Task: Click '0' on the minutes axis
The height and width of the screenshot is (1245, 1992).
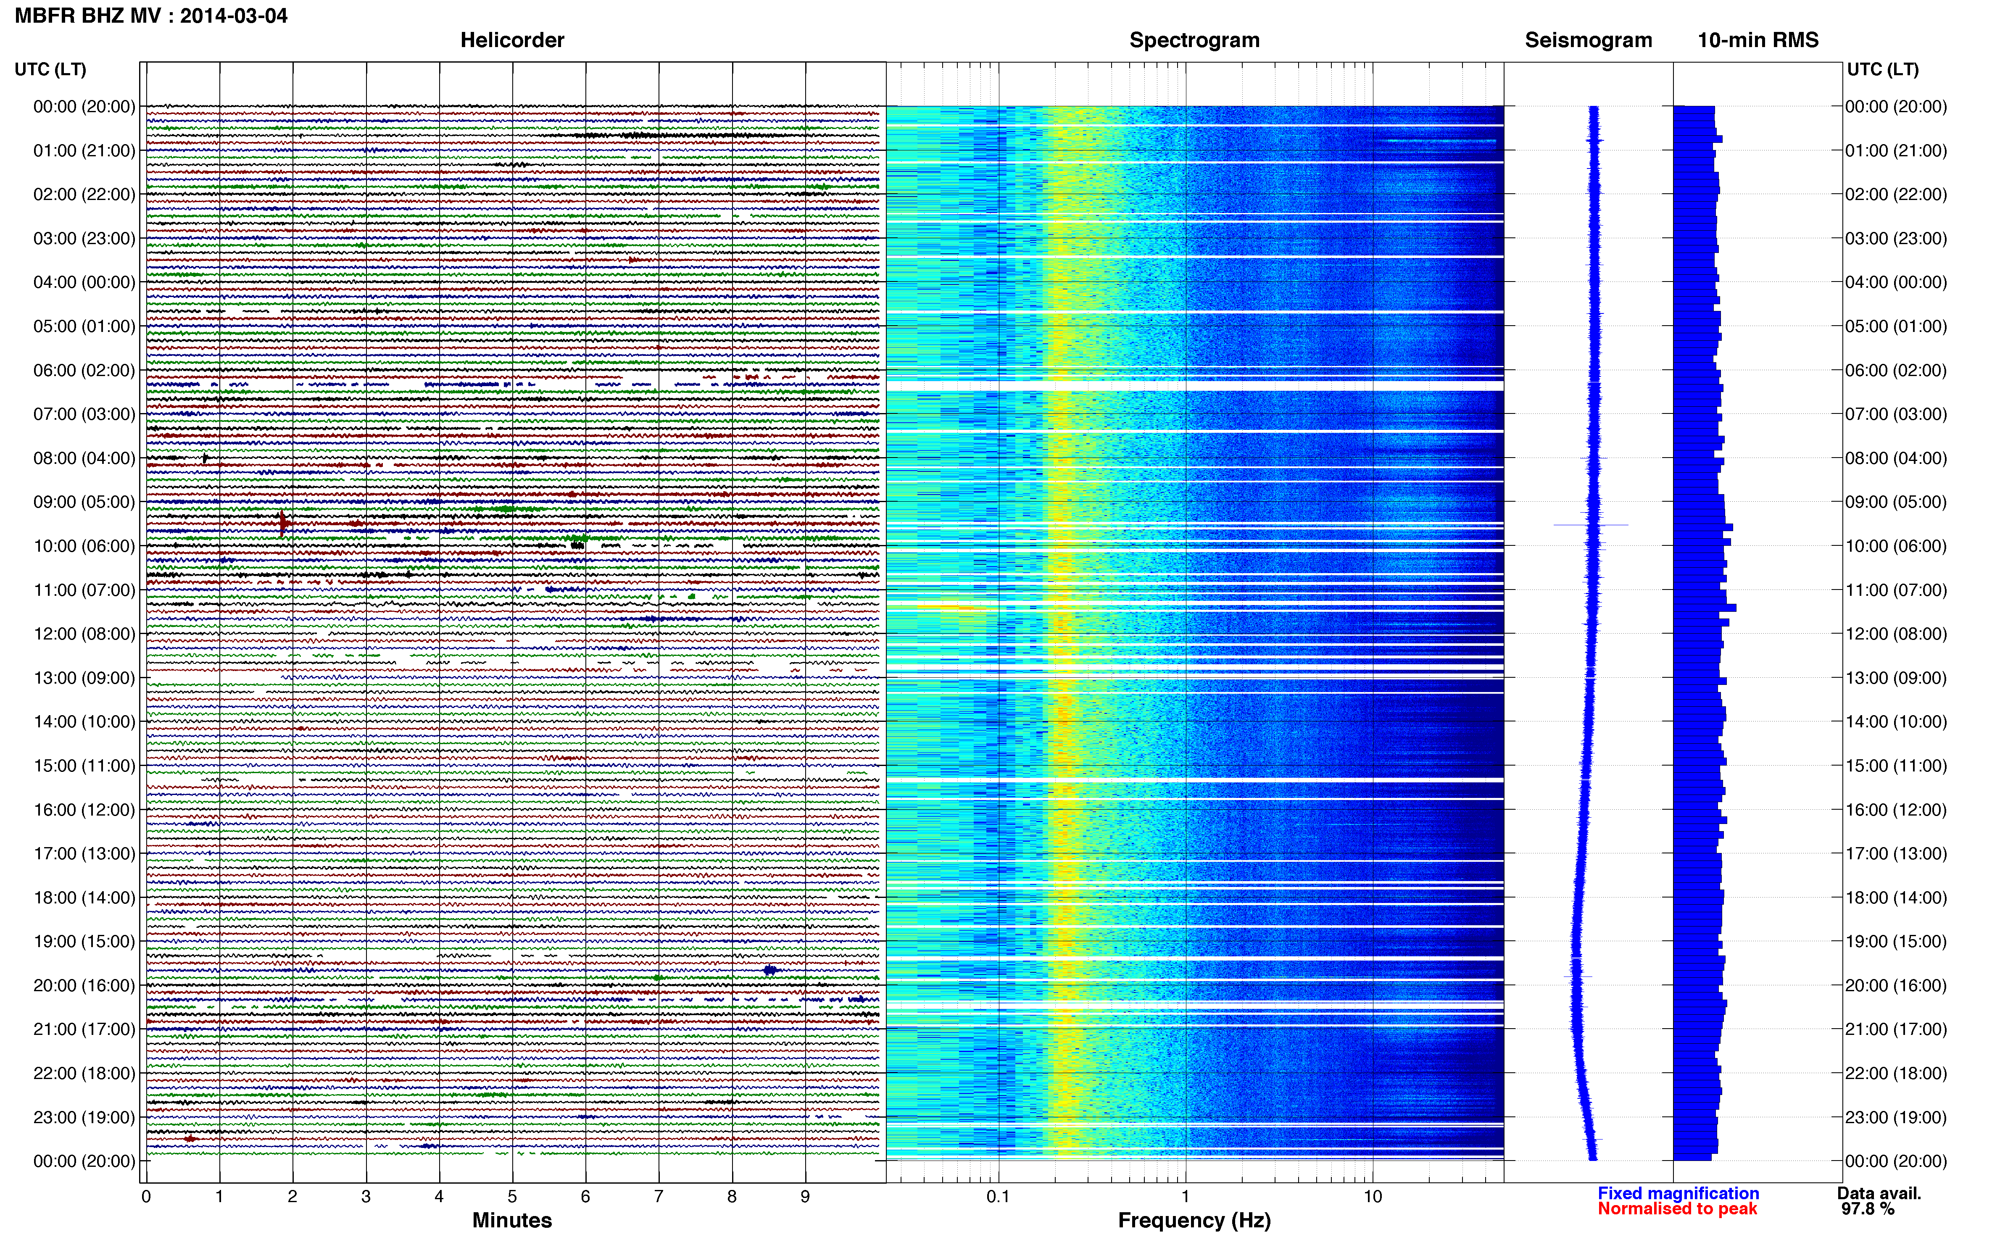Action: pyautogui.click(x=146, y=1196)
